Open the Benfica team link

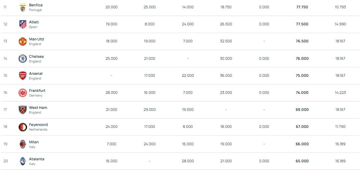point(36,5)
